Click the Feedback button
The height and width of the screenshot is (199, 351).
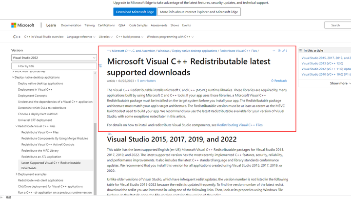tap(279, 80)
